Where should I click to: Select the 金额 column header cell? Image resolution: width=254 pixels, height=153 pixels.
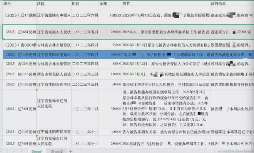click(110, 3)
